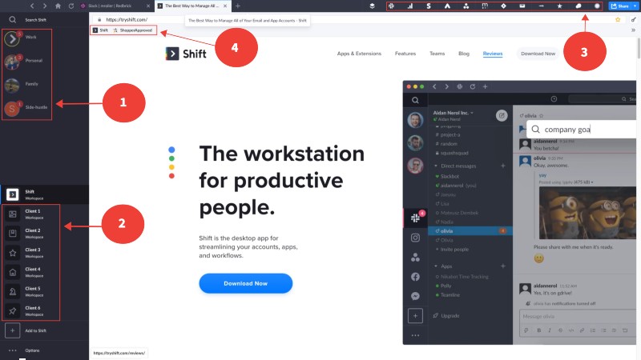Open the Share dropdown arrow

635,6
